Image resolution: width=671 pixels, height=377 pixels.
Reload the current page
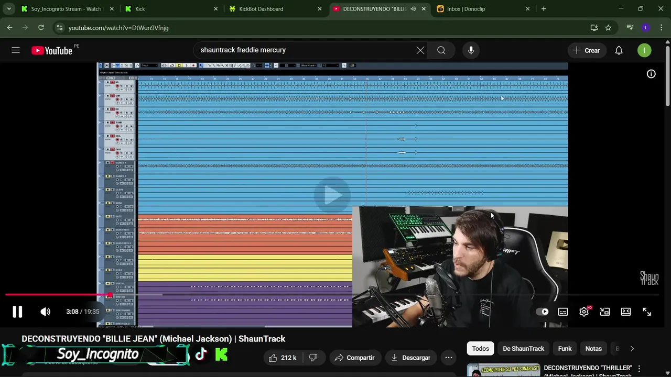click(x=41, y=28)
